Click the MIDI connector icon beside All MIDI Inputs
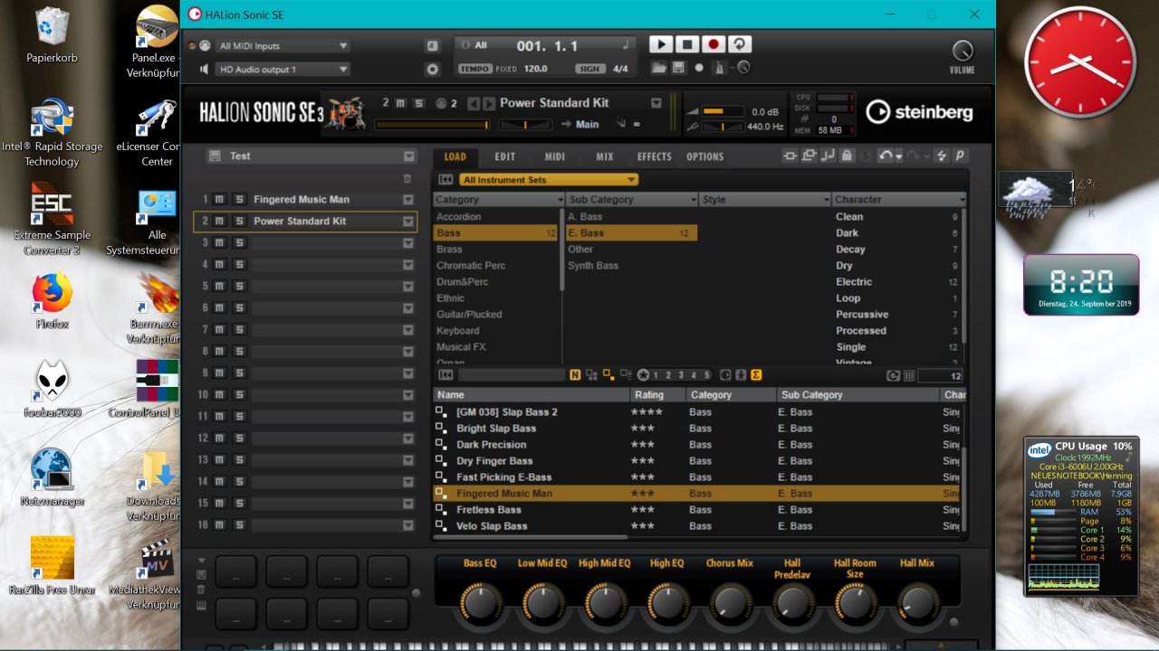This screenshot has width=1159, height=651. click(x=205, y=46)
